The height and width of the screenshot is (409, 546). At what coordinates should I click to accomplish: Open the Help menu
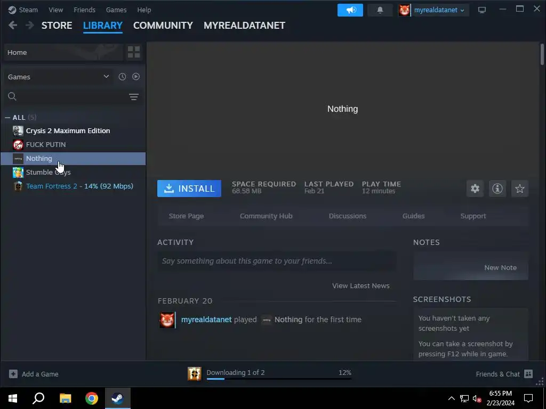(144, 10)
